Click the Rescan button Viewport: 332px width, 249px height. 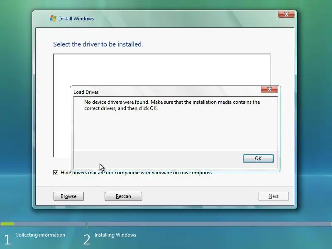[123, 196]
